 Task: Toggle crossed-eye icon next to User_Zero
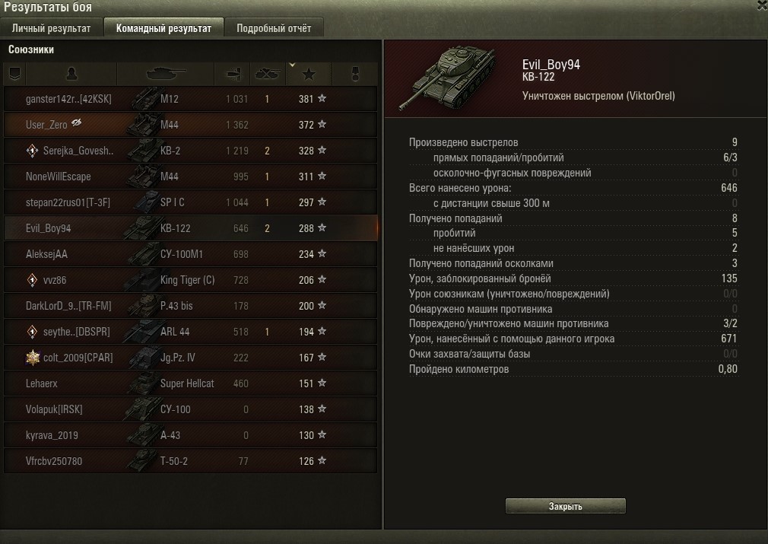click(x=76, y=122)
